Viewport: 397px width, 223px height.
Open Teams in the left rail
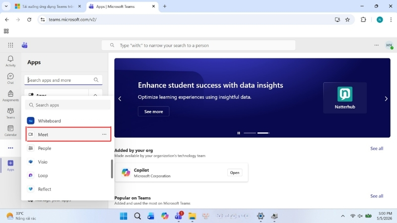point(10,113)
